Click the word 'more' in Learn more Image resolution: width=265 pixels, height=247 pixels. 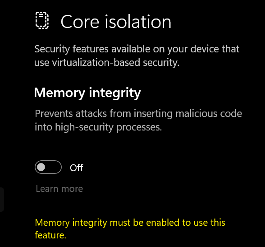(x=72, y=189)
